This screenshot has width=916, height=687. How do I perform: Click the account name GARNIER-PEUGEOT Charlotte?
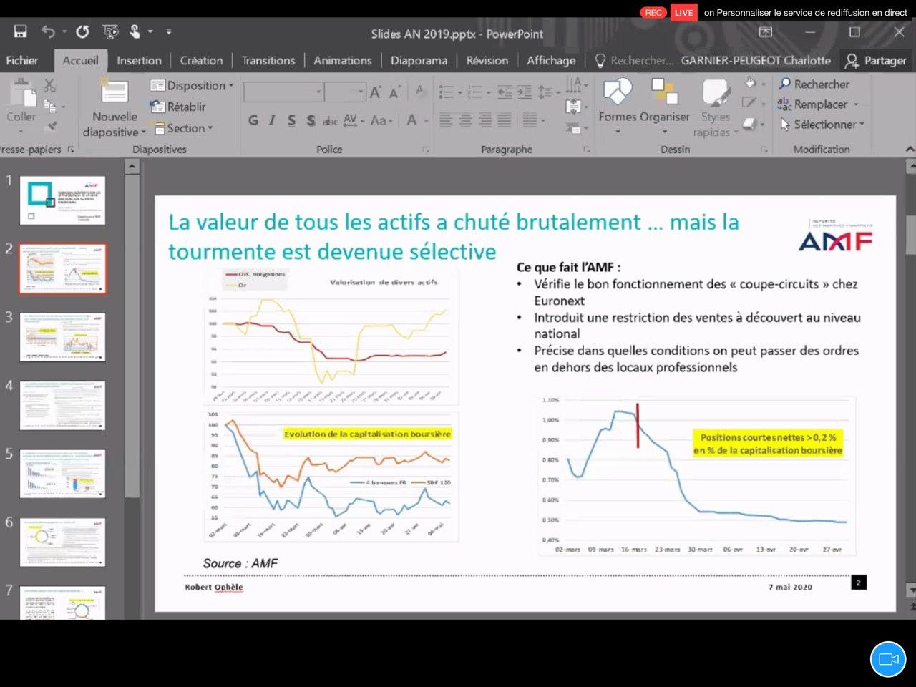coord(756,60)
